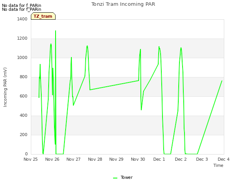Click the green Tower legend line swatch
247x185 pixels.
pyautogui.click(x=115, y=178)
